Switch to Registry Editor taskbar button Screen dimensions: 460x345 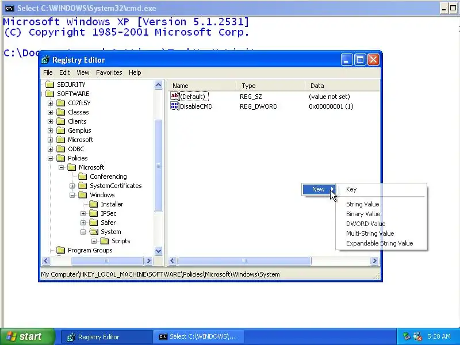[106, 337]
